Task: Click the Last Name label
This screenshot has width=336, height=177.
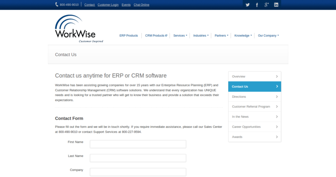Action: [x=76, y=156]
